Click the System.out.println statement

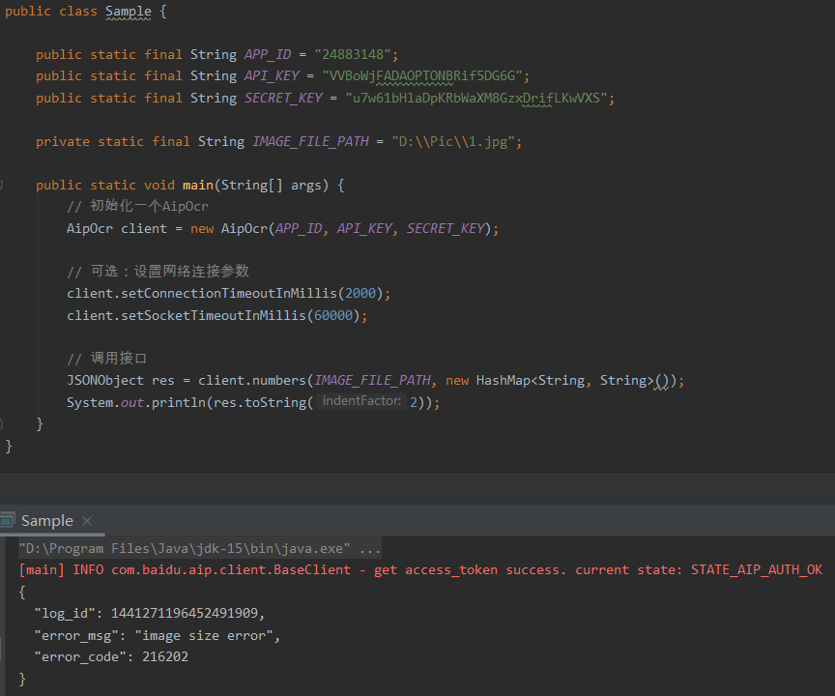tap(253, 402)
